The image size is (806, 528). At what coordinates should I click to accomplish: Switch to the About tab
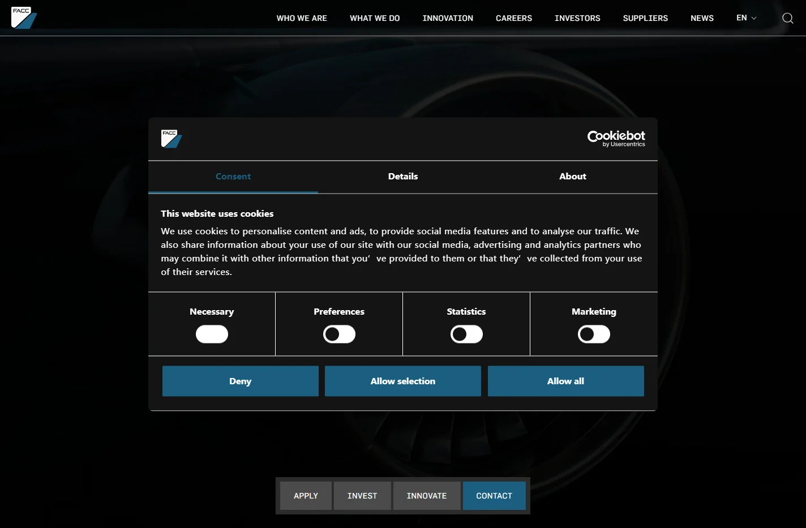[573, 177]
